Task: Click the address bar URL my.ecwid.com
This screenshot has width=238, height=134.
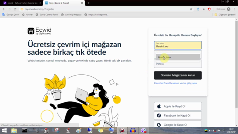Action: point(39,9)
